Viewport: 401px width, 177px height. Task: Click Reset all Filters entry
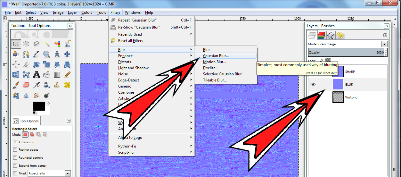click(151, 41)
